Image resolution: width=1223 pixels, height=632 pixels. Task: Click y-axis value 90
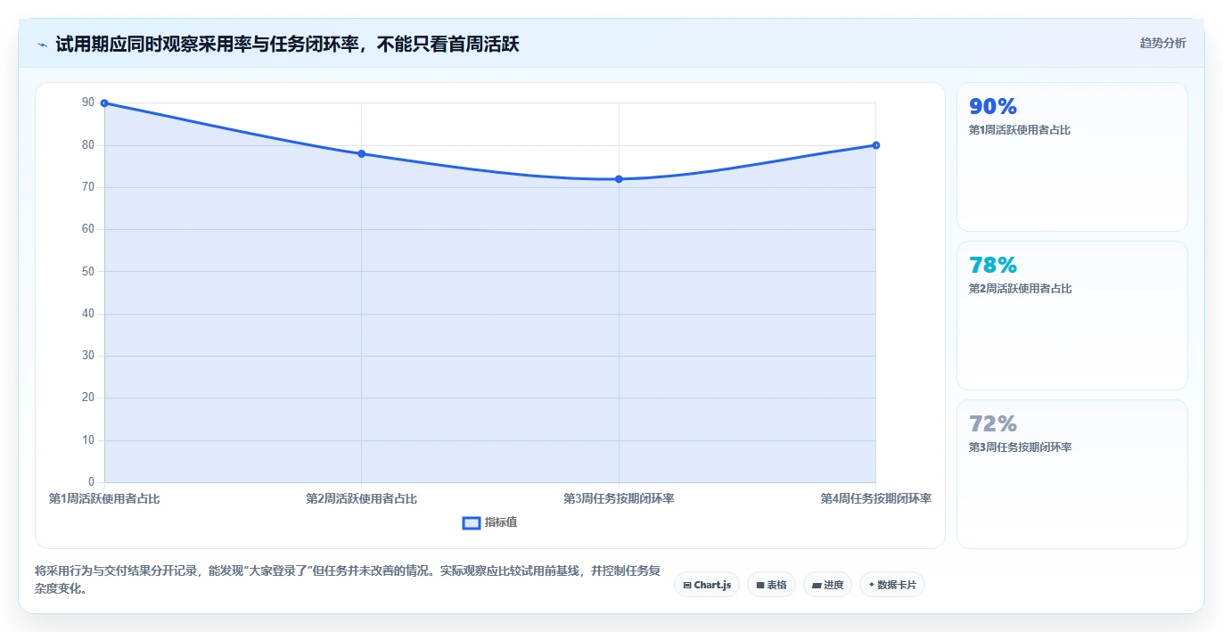point(87,103)
